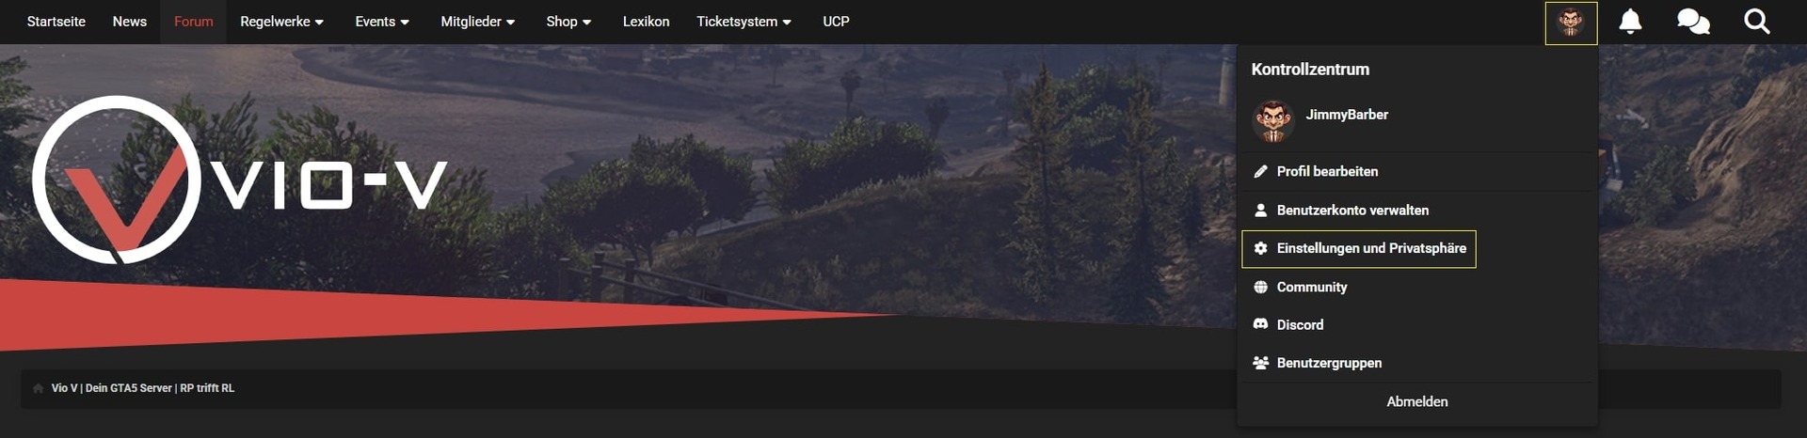Viewport: 1807px width, 438px height.
Task: Click the globe icon beside Community
Action: point(1260,287)
